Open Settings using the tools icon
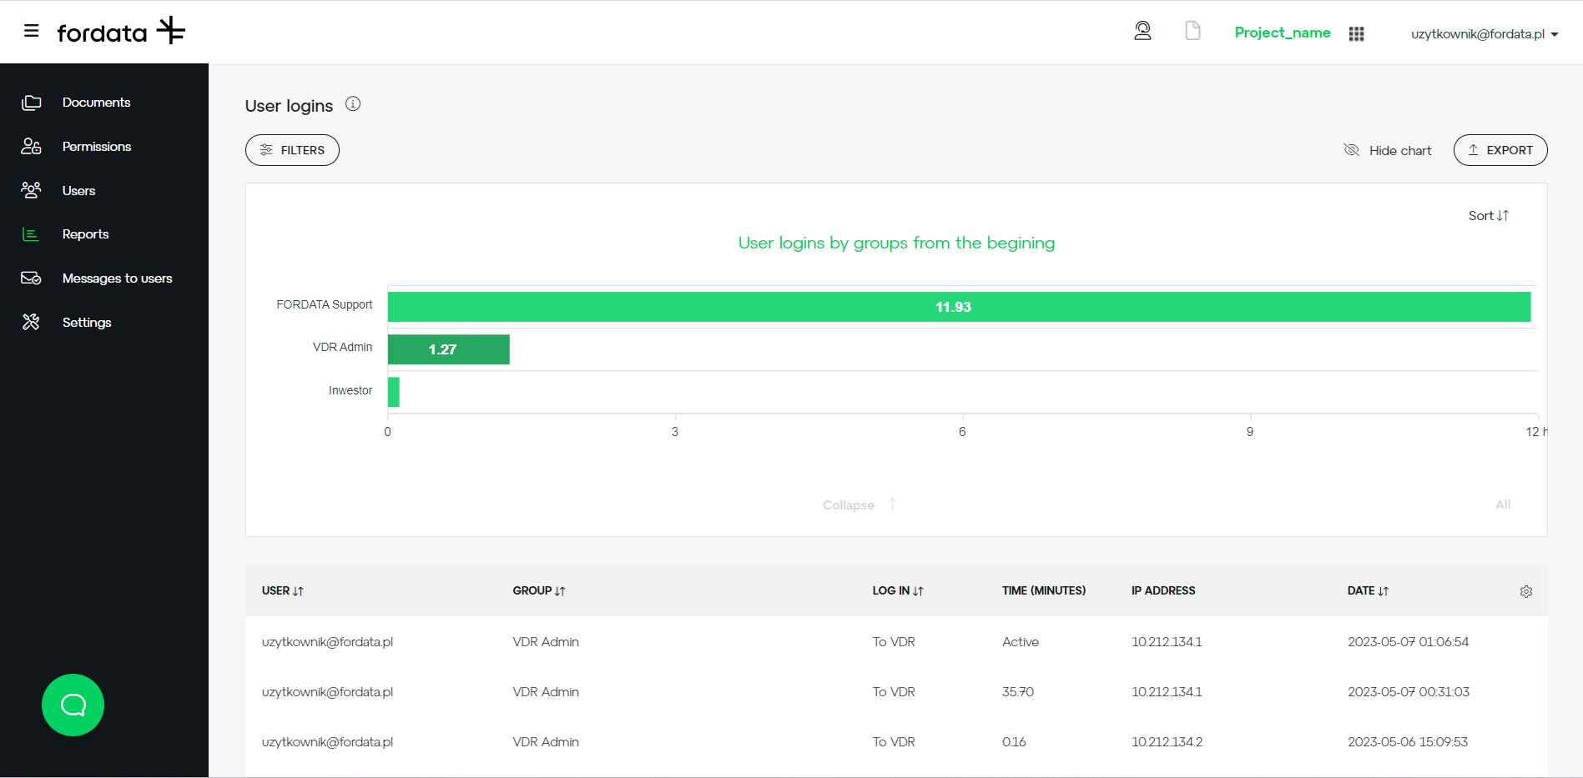This screenshot has height=778, width=1583. coord(31,322)
